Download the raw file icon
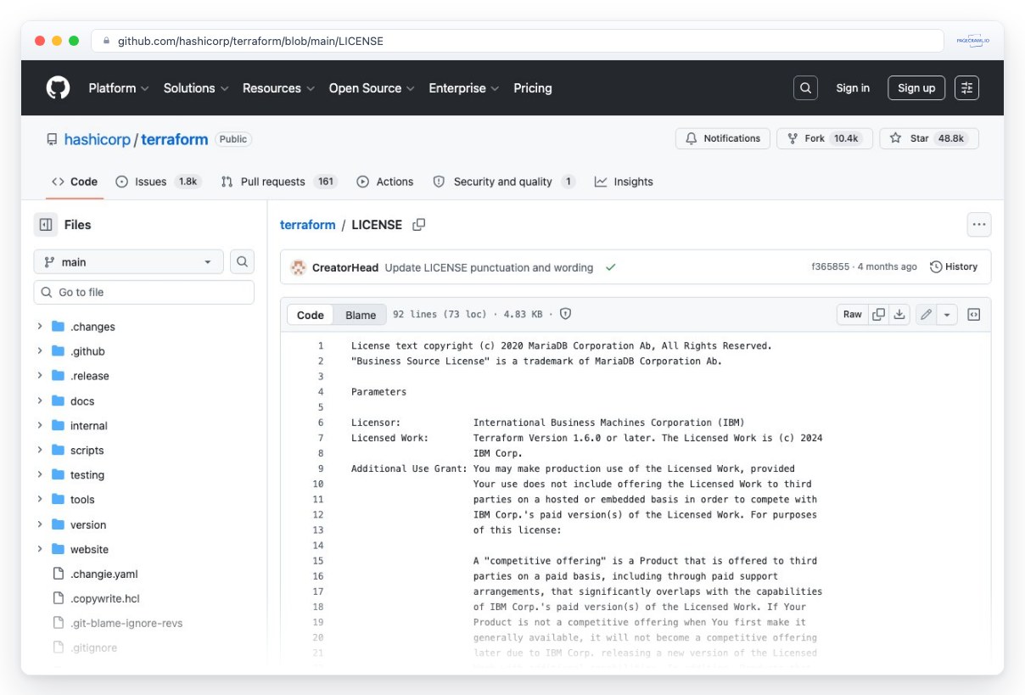 tap(899, 314)
